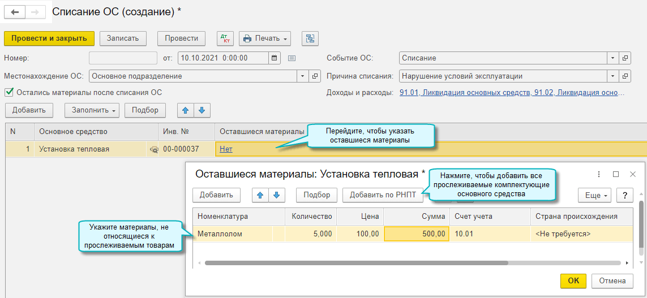Click Добавить по РНПТ button
This screenshot has width=647, height=298.
click(x=383, y=195)
